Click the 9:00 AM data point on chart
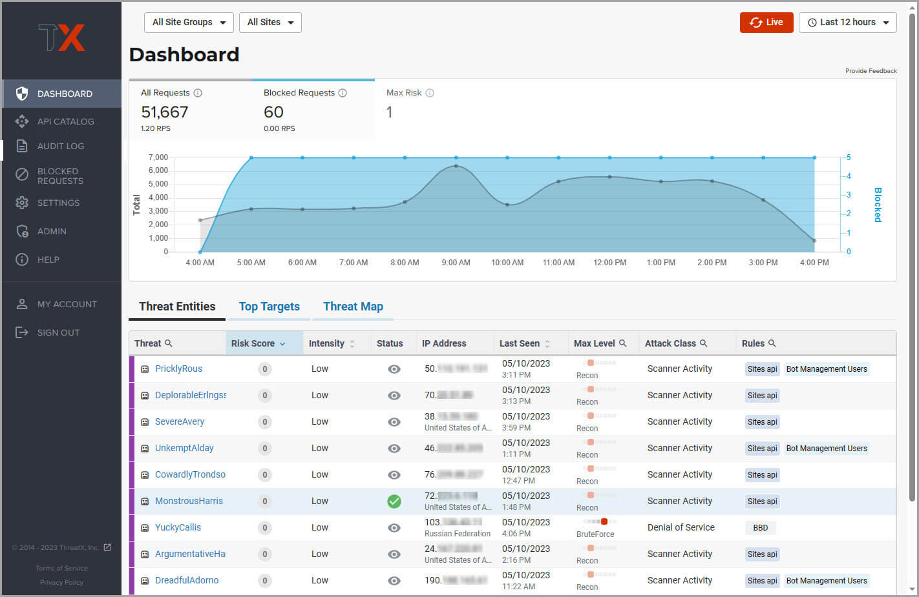 (456, 166)
